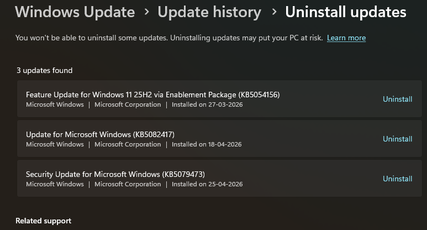Open the Learn more link

point(346,38)
